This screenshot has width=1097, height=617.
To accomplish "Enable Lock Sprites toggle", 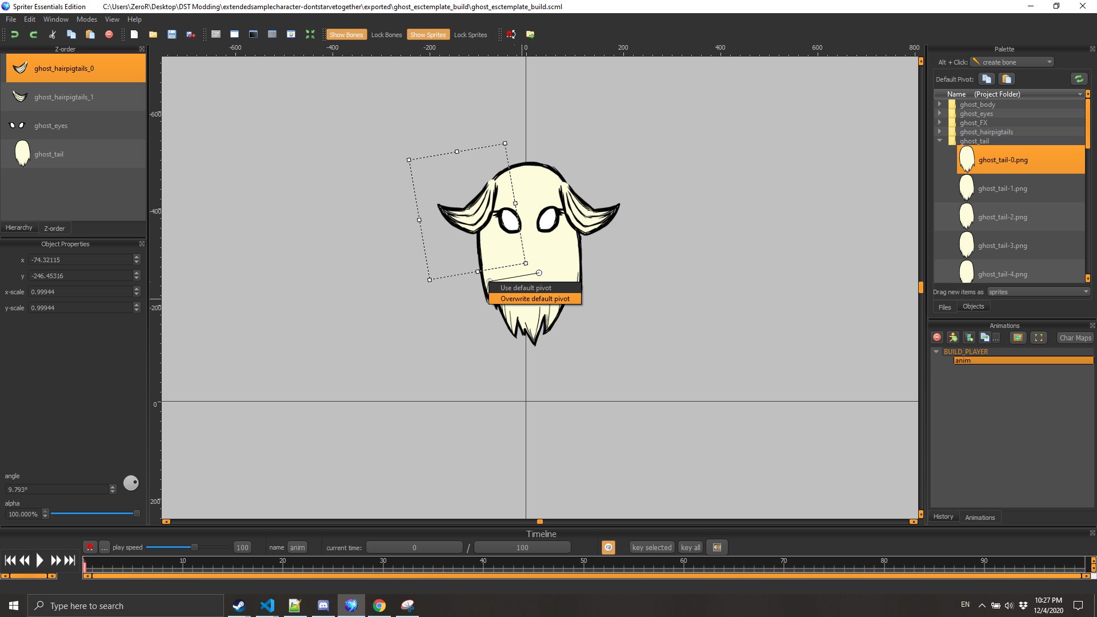I will click(470, 35).
